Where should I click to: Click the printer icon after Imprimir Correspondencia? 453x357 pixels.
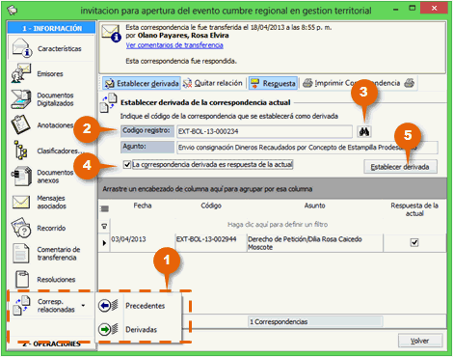click(x=410, y=83)
